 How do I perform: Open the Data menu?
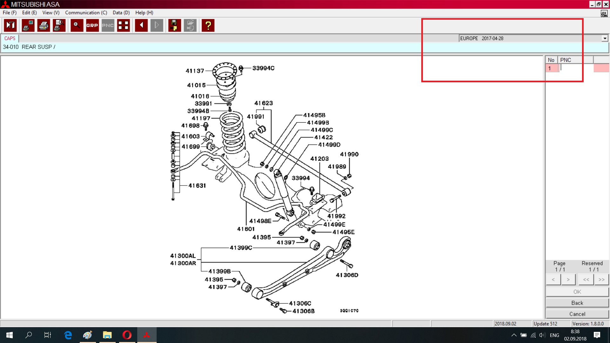121,13
